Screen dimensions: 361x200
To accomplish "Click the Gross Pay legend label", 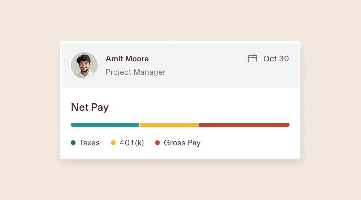I will [182, 143].
